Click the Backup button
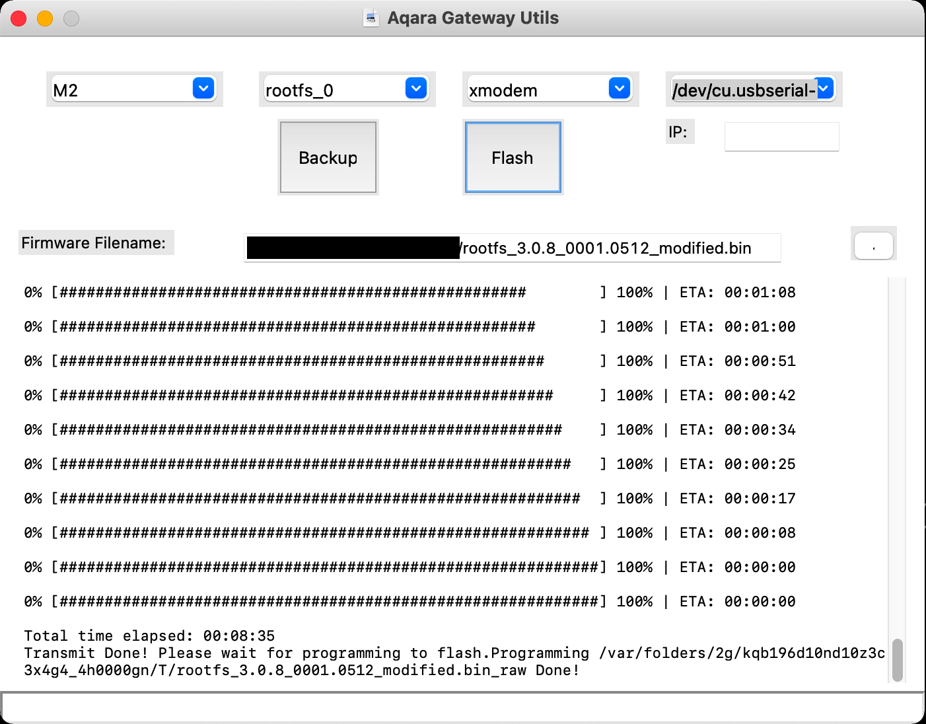926x724 pixels. (x=328, y=157)
